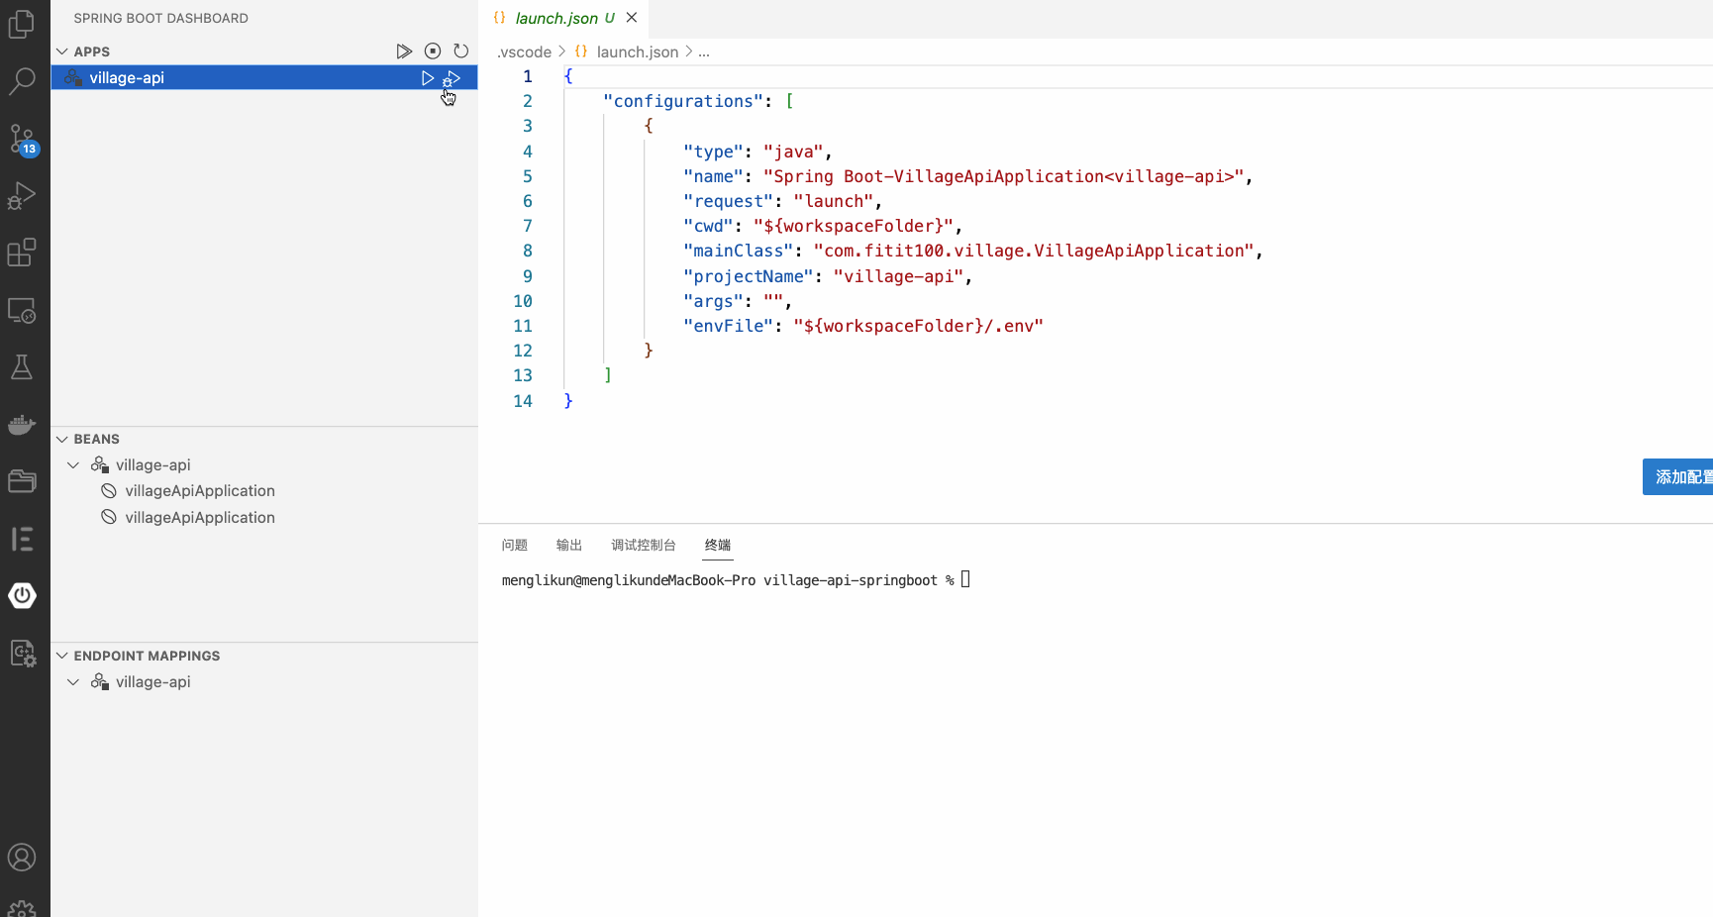Open the file-gear icon below Spring Boot icon
Screen dimensions: 1713x917
tap(22, 653)
